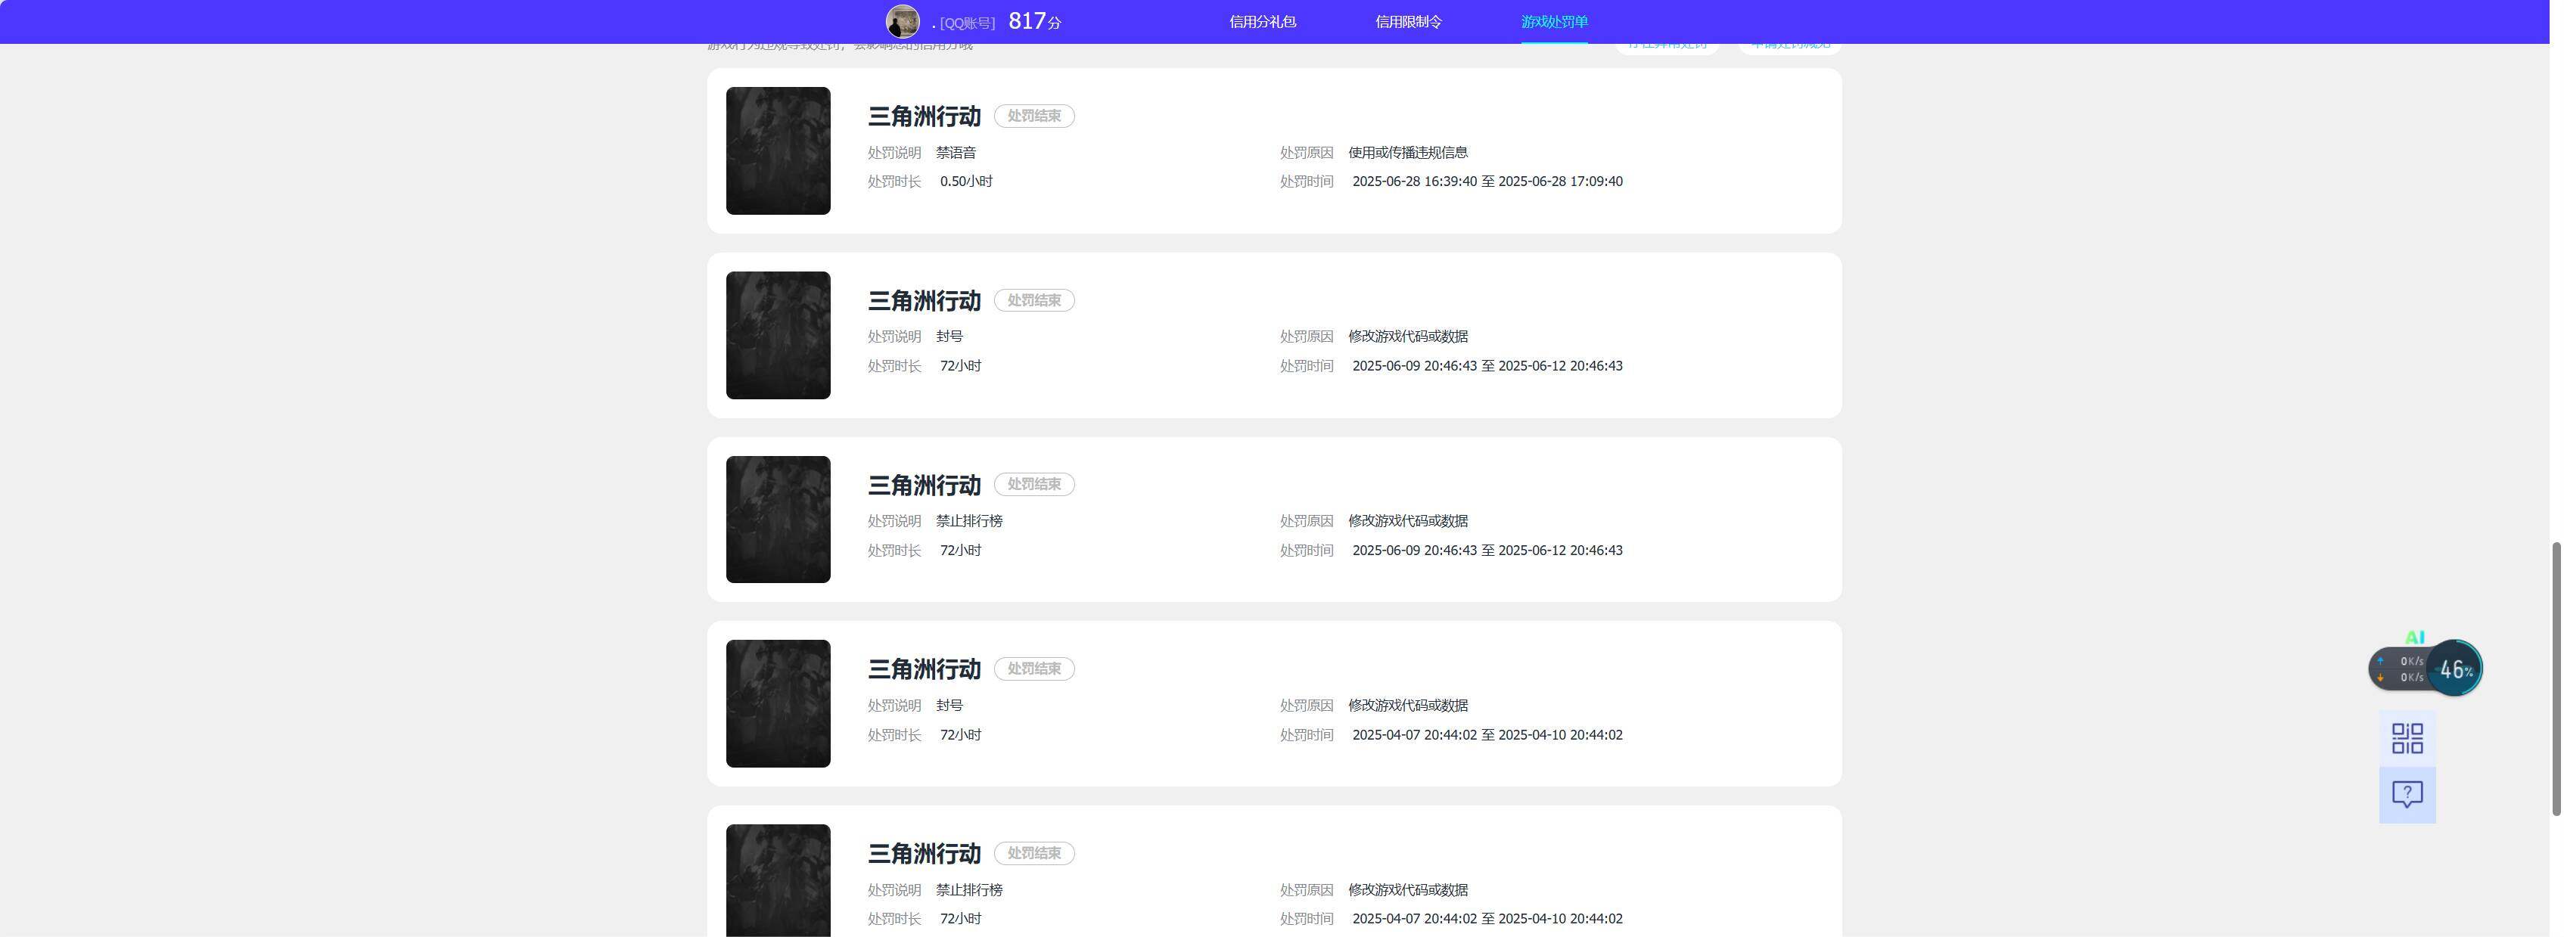Click 三角洲行动 title of April 禁止排行榜 record

[924, 854]
